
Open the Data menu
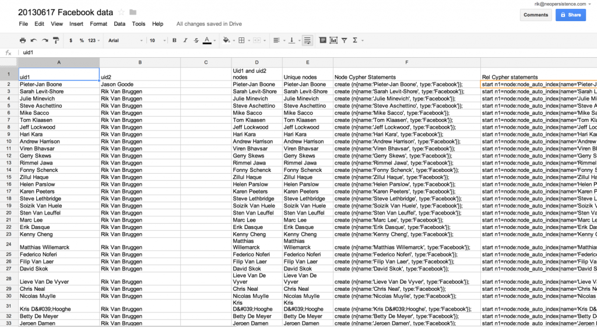tap(120, 23)
